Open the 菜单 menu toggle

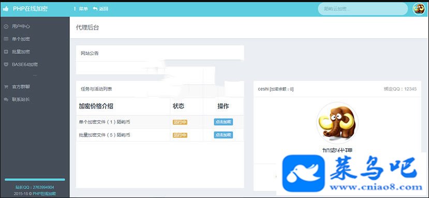81,9
